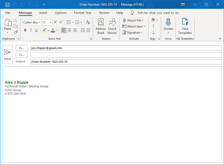Click the Save icon in title bar
The height and width of the screenshot is (165, 224).
click(8, 5)
